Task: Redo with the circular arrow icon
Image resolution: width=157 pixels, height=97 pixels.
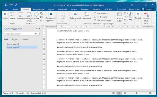Action: pos(16,5)
